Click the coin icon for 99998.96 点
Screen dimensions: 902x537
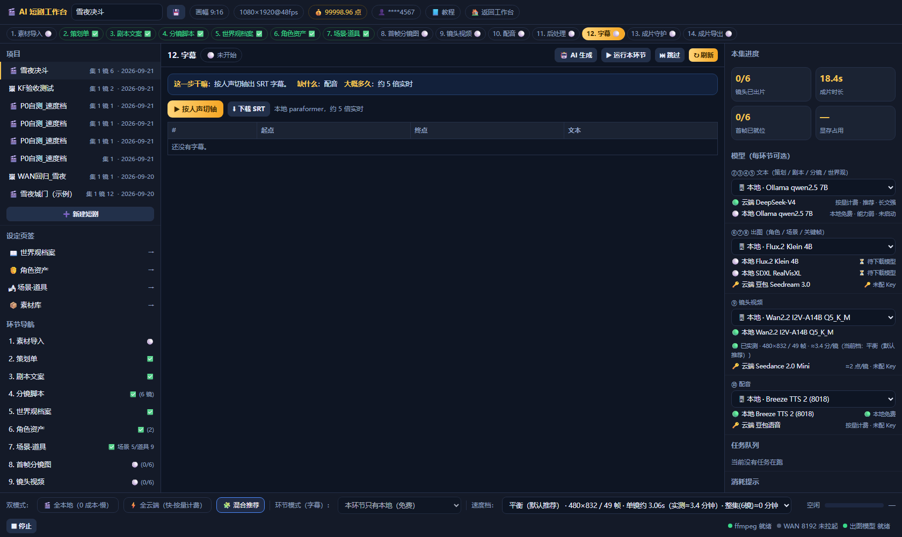pos(318,12)
